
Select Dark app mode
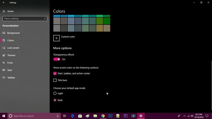[x=55, y=100]
